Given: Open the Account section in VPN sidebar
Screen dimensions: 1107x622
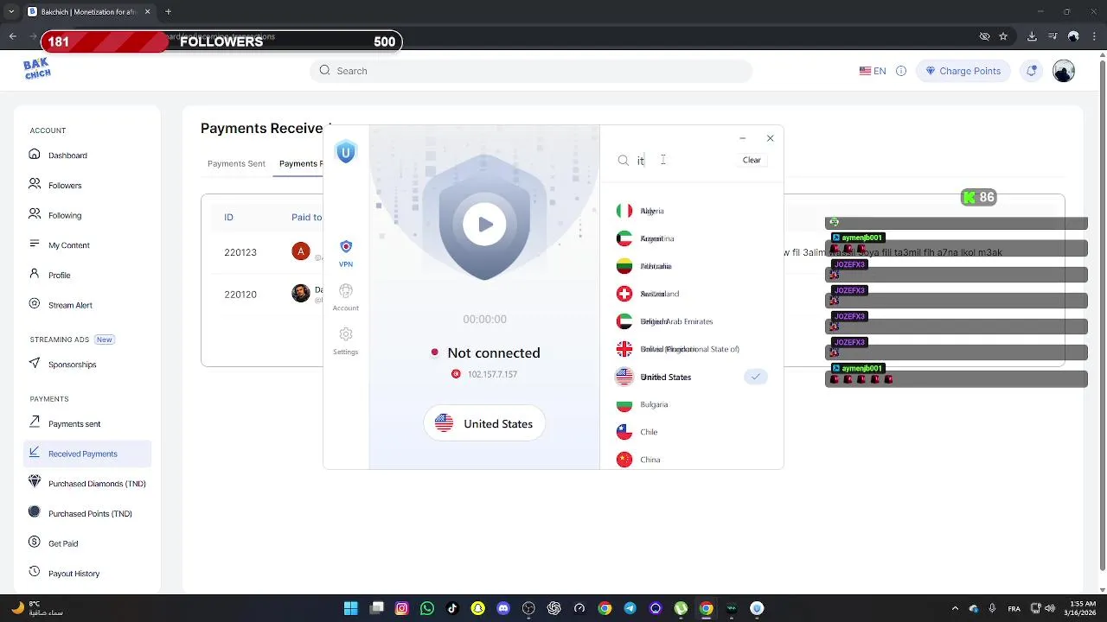Looking at the screenshot, I should [x=346, y=297].
